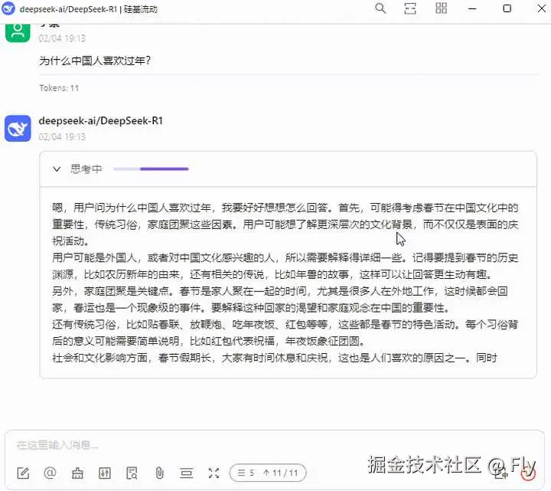Open the four-squares grid icon
Image resolution: width=551 pixels, height=491 pixels.
coord(441,8)
